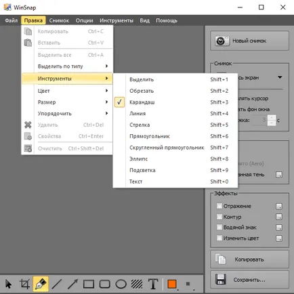Open settings icon for Водяной знак effect

point(279,228)
